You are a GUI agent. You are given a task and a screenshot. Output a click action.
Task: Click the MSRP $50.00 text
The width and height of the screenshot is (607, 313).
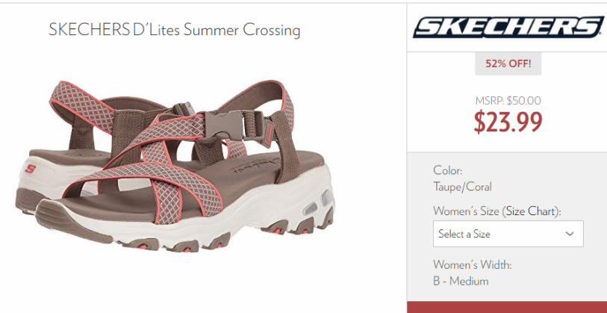508,101
